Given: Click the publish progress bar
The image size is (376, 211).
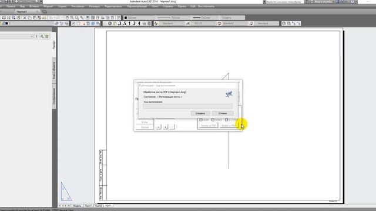Looking at the screenshot, I should point(187,106).
